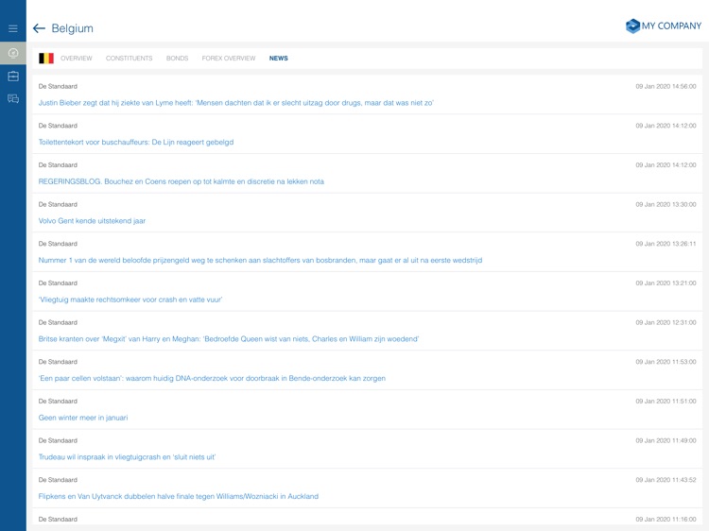Open the hamburger menu icon
709x531 pixels.
[13, 28]
